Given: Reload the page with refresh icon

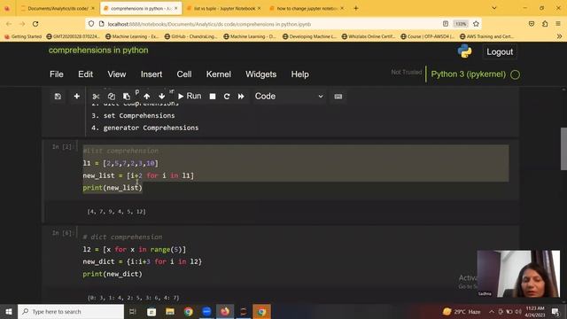Looking at the screenshot, I should coord(35,24).
